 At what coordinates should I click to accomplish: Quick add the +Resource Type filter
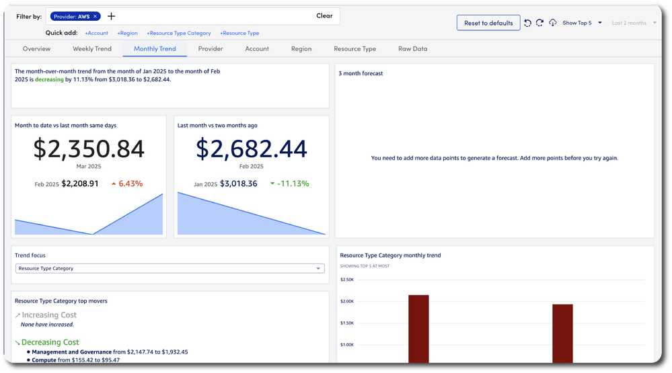coord(239,33)
